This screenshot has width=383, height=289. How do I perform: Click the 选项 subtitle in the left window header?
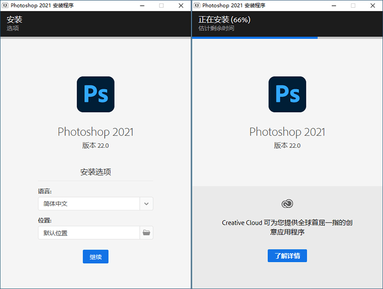click(x=13, y=28)
